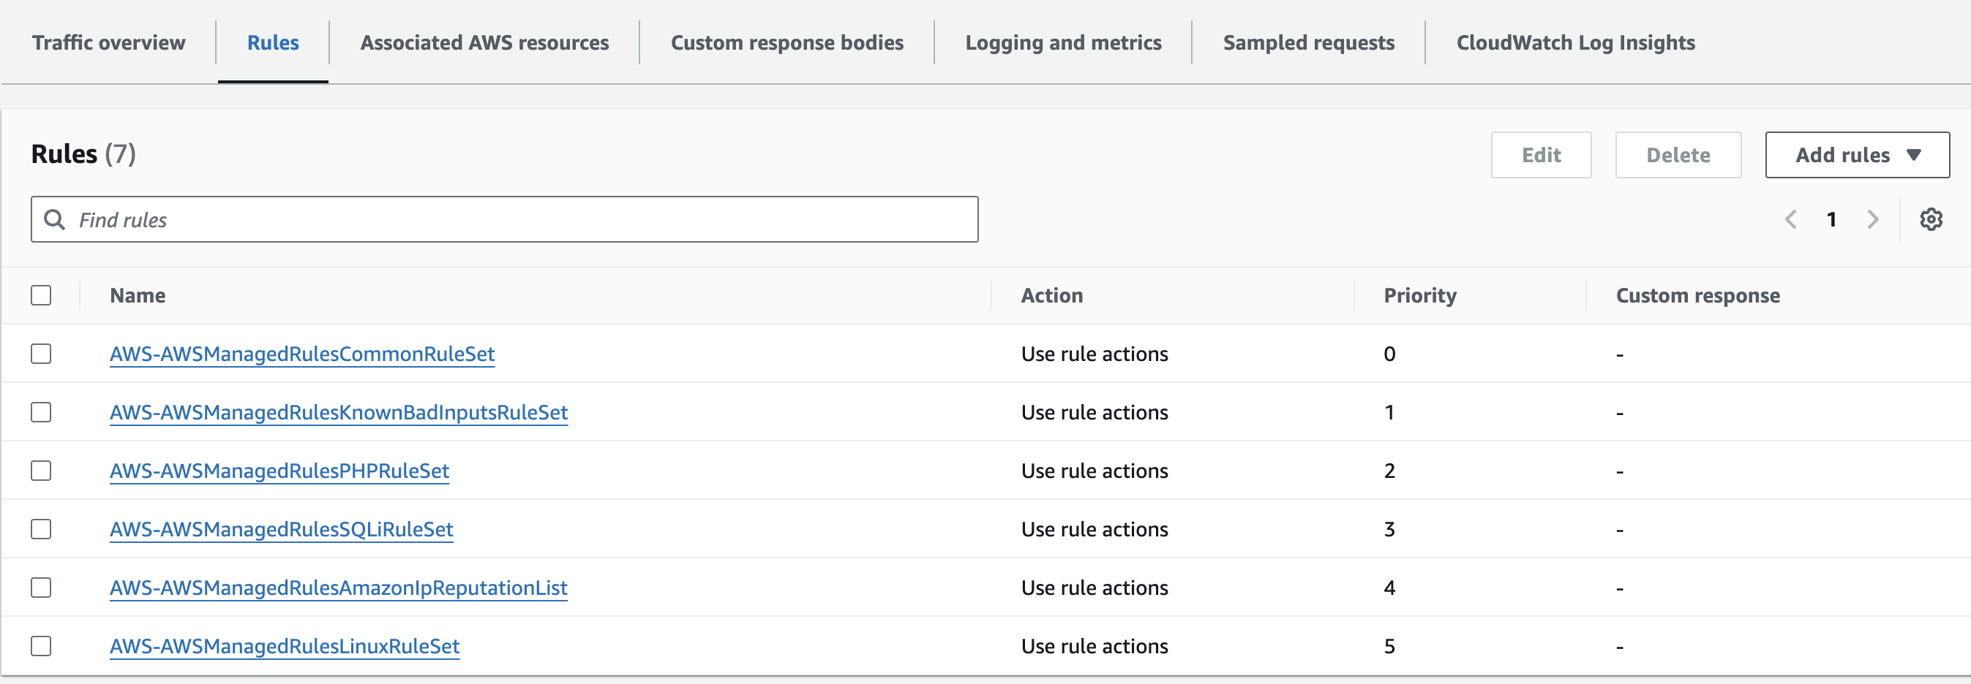This screenshot has width=1971, height=684.
Task: Click page number 1 in pagination
Action: click(1831, 219)
